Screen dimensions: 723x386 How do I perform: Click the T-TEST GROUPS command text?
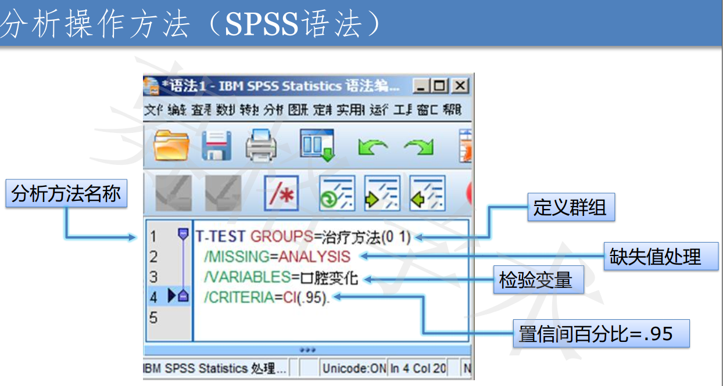253,236
